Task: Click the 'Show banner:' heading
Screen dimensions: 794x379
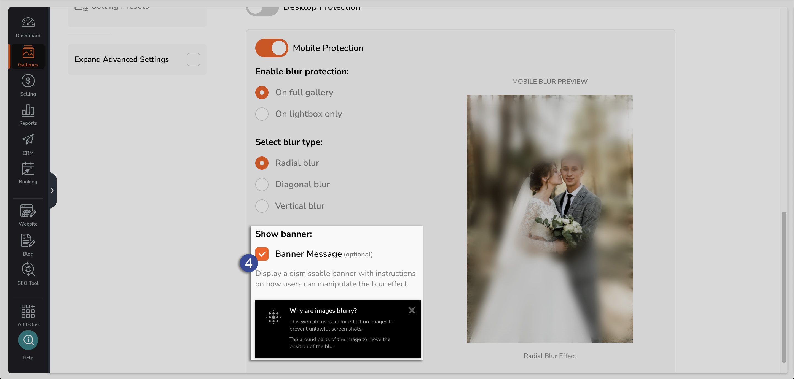Action: click(284, 234)
